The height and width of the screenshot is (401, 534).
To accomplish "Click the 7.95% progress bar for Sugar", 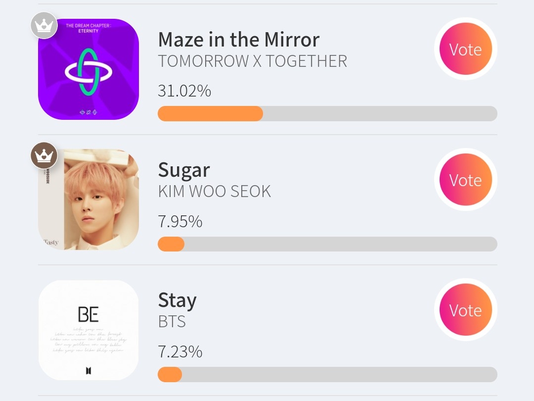I will coord(327,244).
